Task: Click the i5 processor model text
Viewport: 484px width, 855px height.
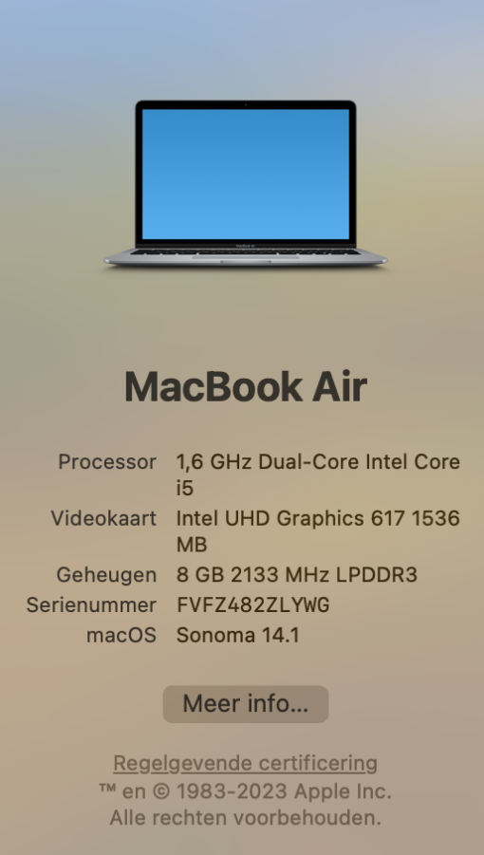Action: tap(185, 489)
